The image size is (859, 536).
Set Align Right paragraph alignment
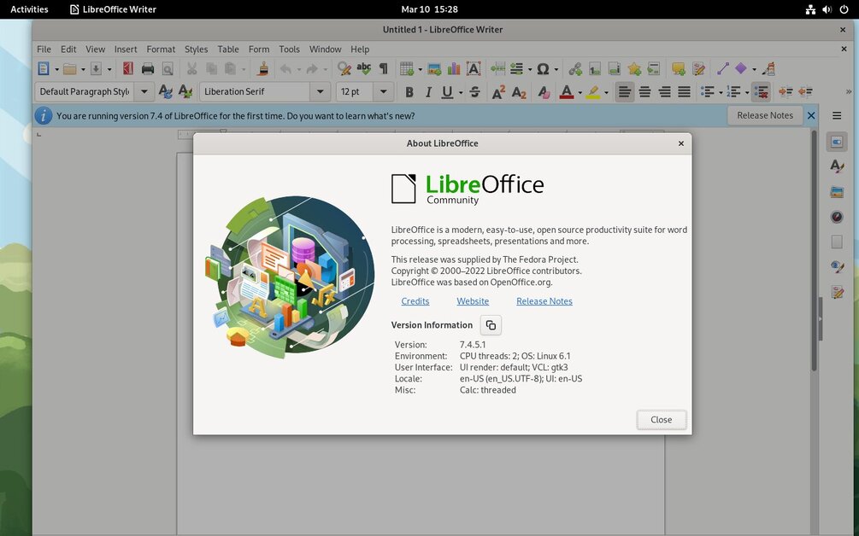pyautogui.click(x=664, y=92)
